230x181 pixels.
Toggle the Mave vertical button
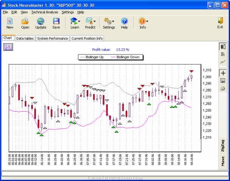click(223, 161)
